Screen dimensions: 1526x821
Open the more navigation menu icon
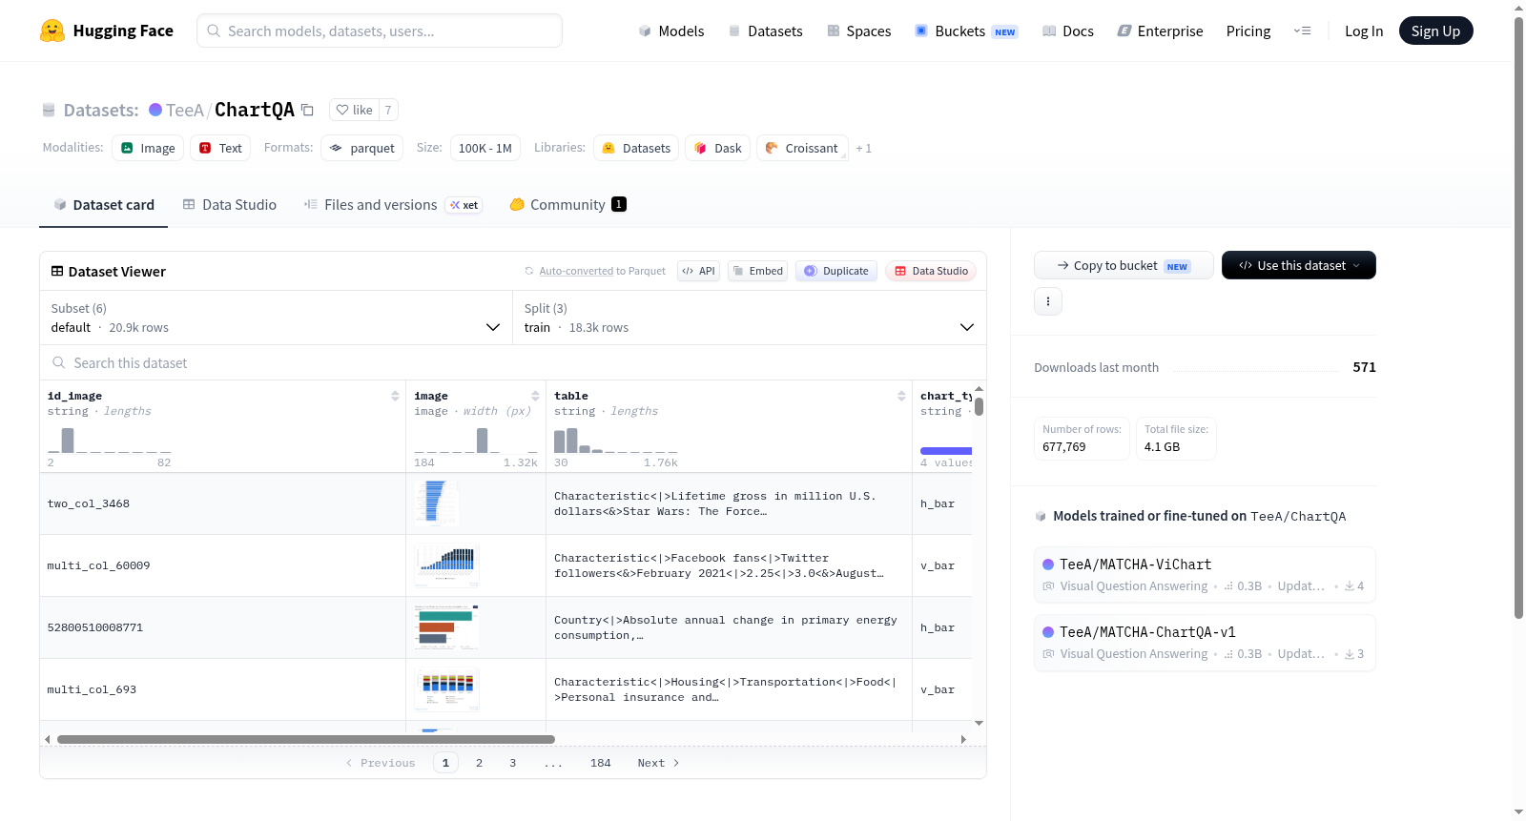(x=1302, y=31)
